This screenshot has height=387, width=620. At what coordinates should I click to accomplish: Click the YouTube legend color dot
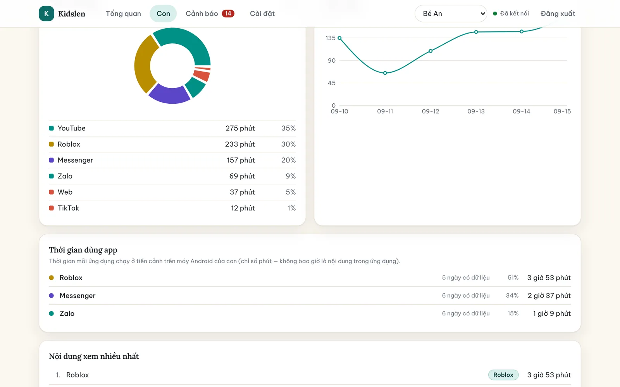51,128
